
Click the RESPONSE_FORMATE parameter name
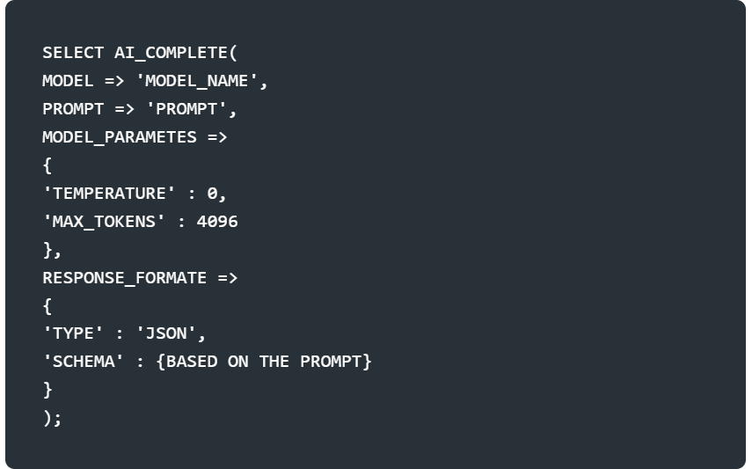tap(125, 278)
